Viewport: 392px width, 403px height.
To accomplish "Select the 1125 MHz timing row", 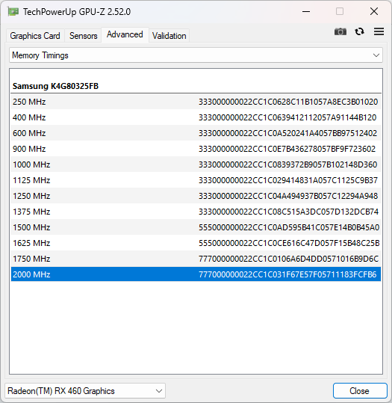I will tap(196, 180).
